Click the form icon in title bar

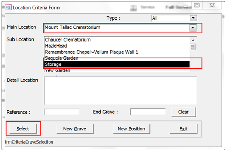pyautogui.click(x=8, y=7)
